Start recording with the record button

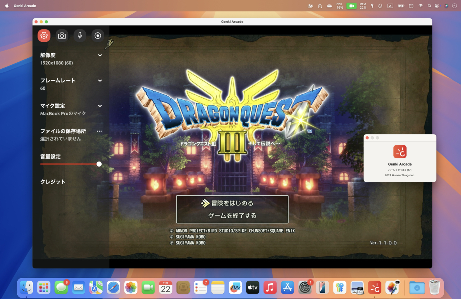pos(98,36)
